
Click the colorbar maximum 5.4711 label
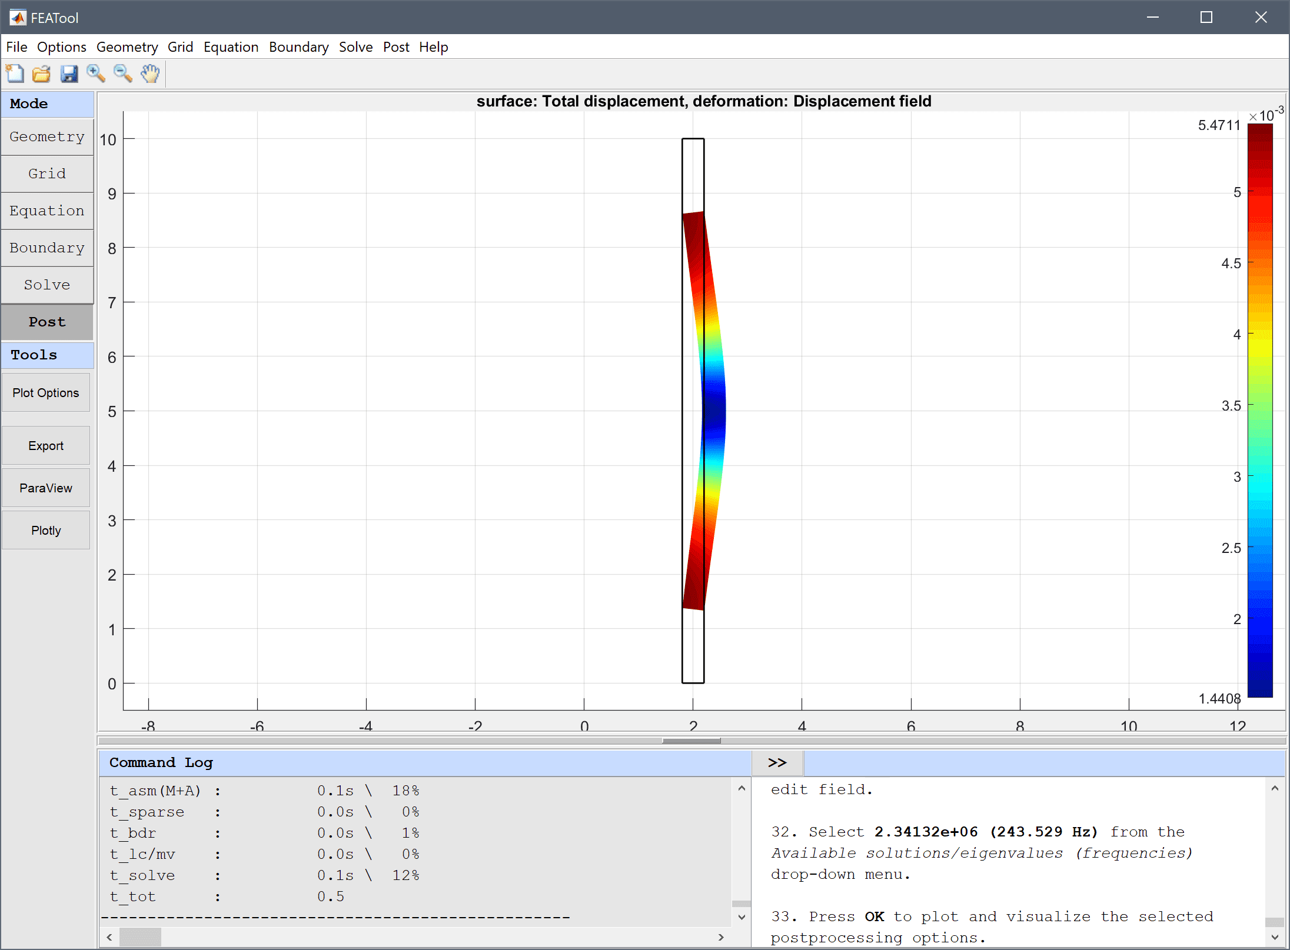point(1219,125)
